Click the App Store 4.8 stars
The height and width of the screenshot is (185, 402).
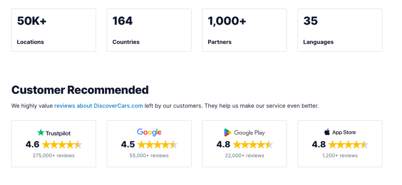(x=348, y=145)
